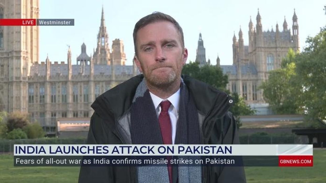Click the word Pakistan in the subheadline
Viewport: 326px width, 183px height.
click(220, 161)
